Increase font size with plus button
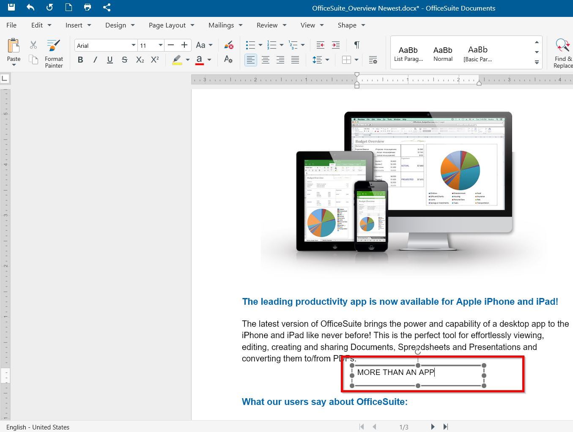The image size is (573, 432). click(184, 45)
